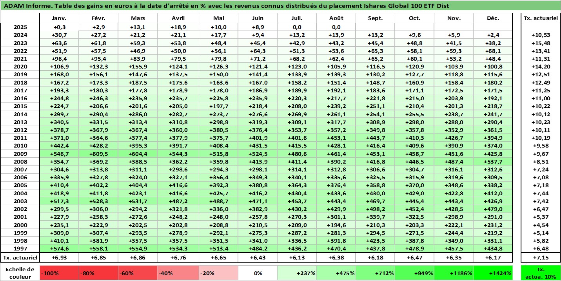Image resolution: width=561 pixels, height=281 pixels.
Task: Select the '+4,54' actuarial rate for 2000
Action: click(x=540, y=225)
